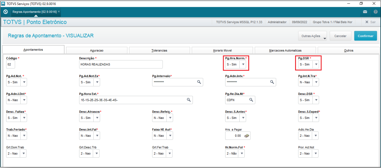This screenshot has height=168, width=381.
Task: Switch to the Tolerancias tab
Action: (159, 50)
